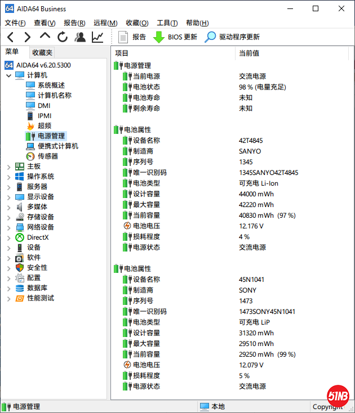This screenshot has width=355, height=413.
Task: Open the graph chart toolbar icon
Action: coord(97,37)
